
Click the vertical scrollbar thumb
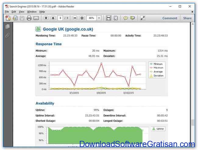[x=193, y=123]
